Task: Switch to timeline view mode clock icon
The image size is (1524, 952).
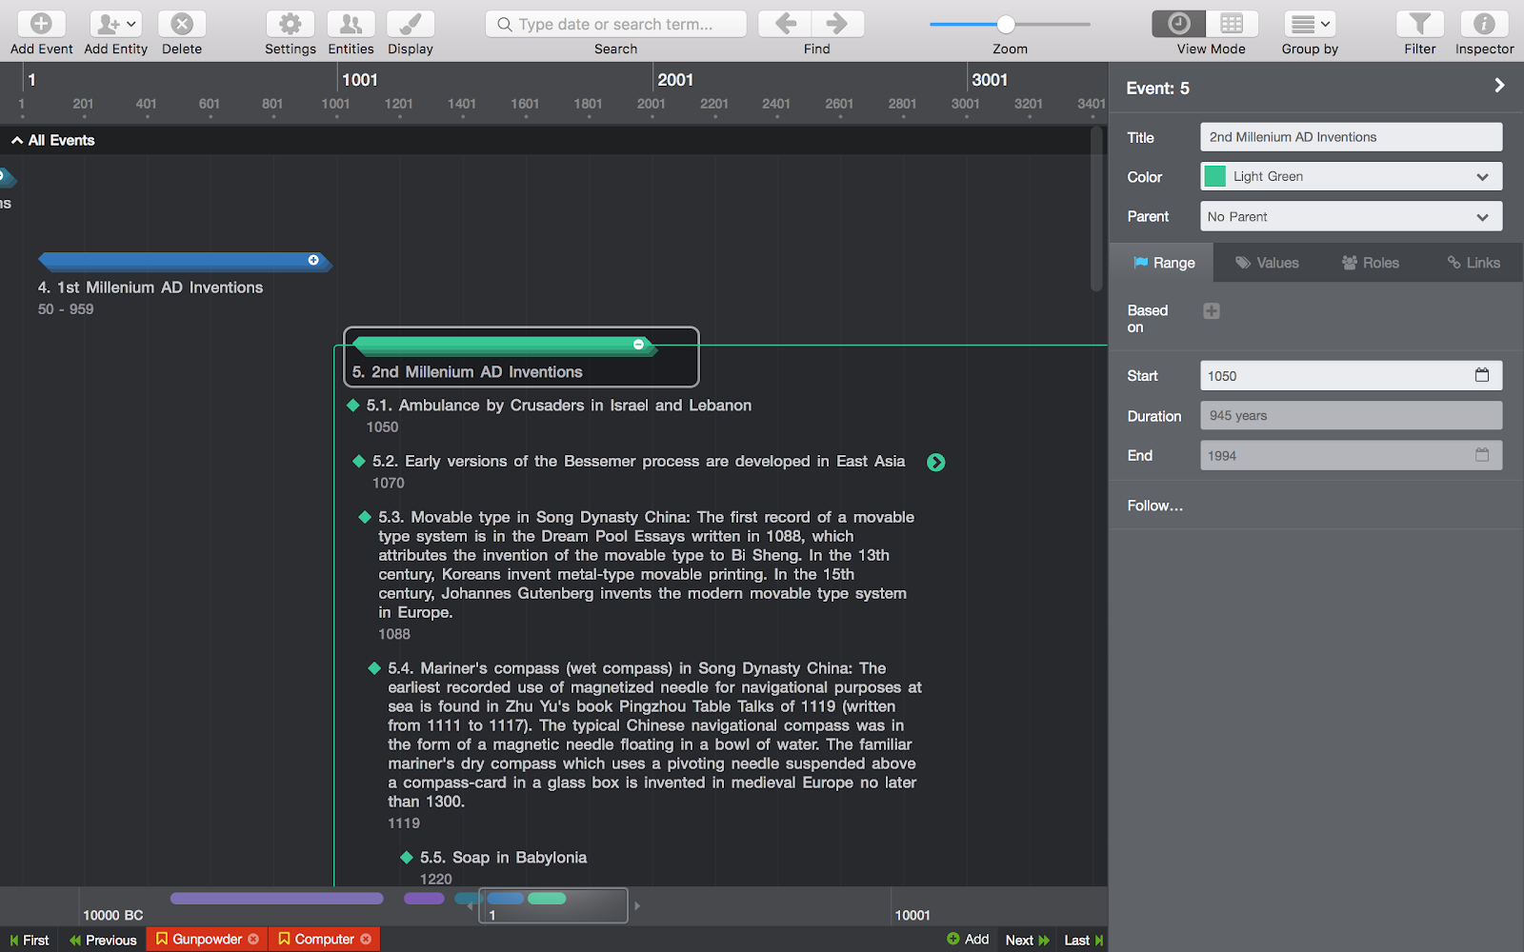Action: coord(1178,24)
